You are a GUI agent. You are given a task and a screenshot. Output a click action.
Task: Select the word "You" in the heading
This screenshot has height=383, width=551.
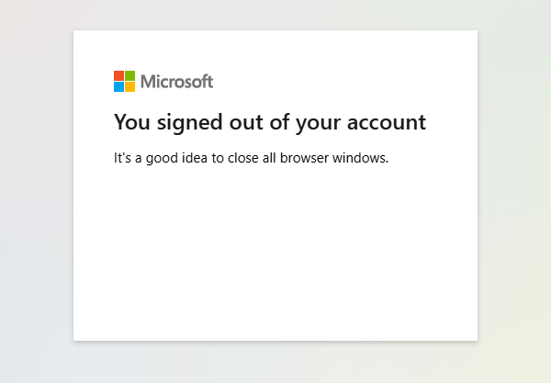click(x=130, y=122)
